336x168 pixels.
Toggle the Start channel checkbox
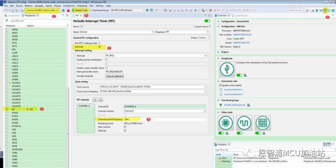click(125, 127)
